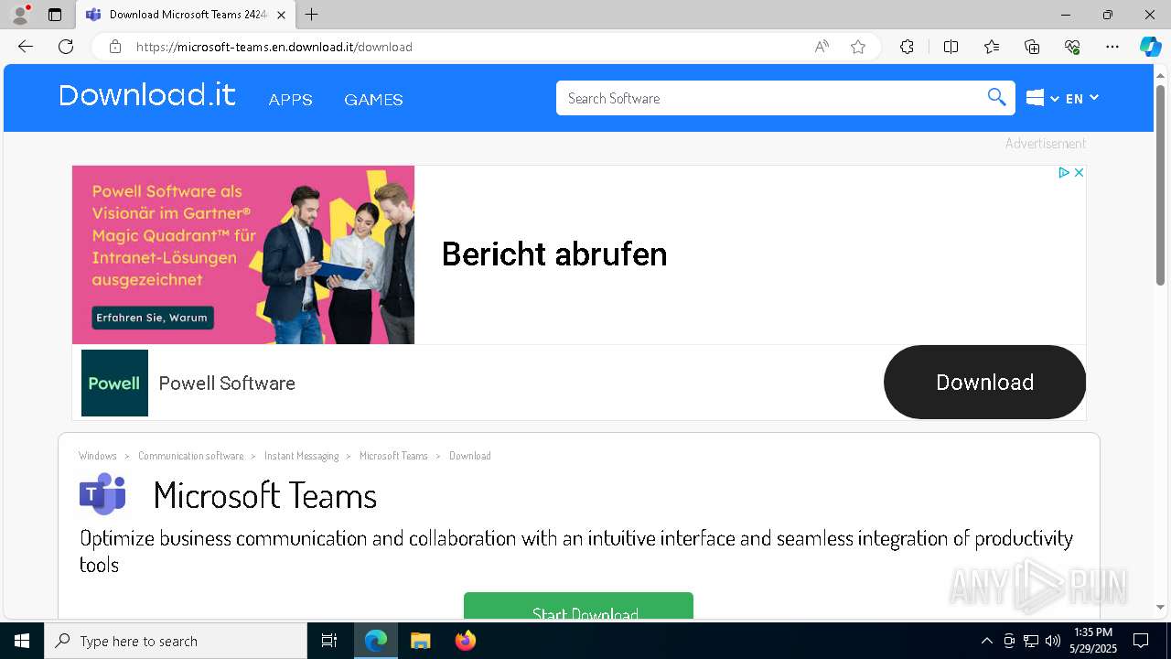1171x659 pixels.
Task: Click the Microsoft Teams page heading
Action: point(265,495)
